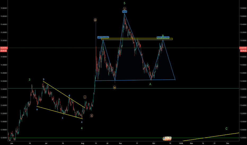This screenshot has width=247, height=145.
Task: Select the blue triangle point c label
Action: (x=63, y=118)
